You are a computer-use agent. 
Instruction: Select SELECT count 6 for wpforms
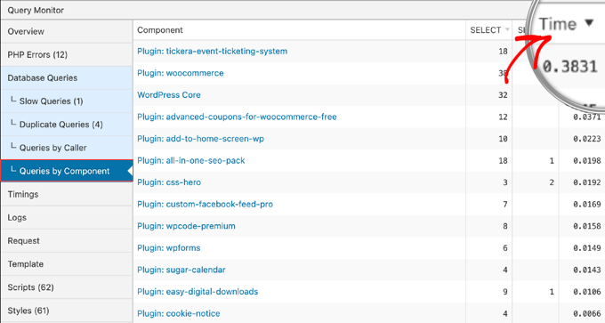pyautogui.click(x=505, y=247)
